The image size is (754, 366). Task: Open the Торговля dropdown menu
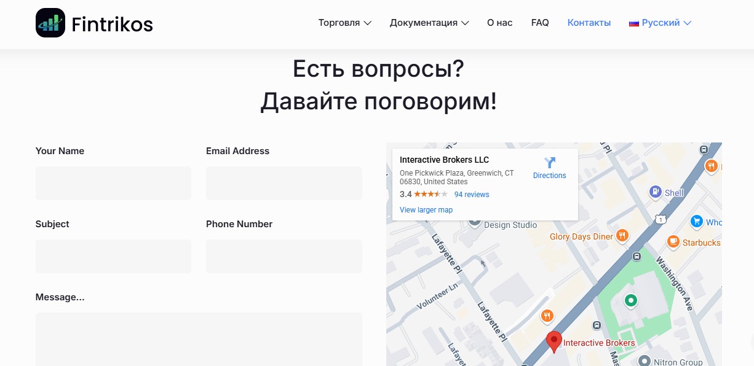pos(345,23)
